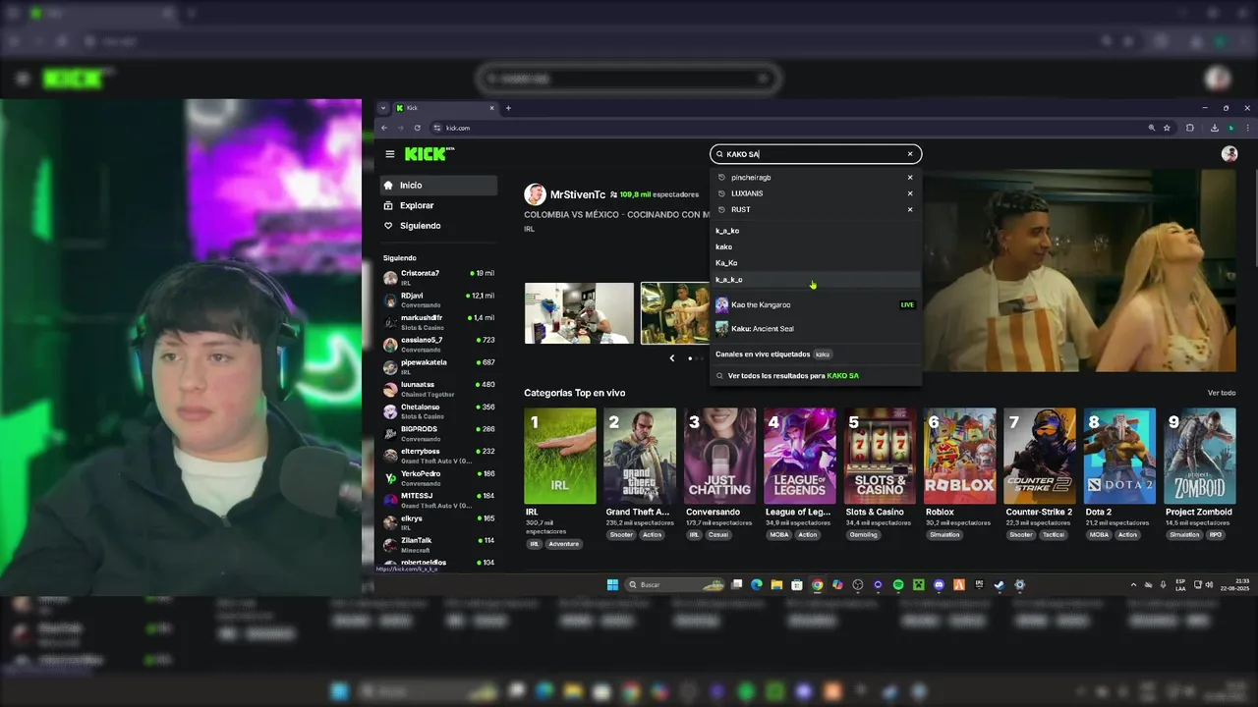Open Slots & Casino category card

pyautogui.click(x=881, y=456)
